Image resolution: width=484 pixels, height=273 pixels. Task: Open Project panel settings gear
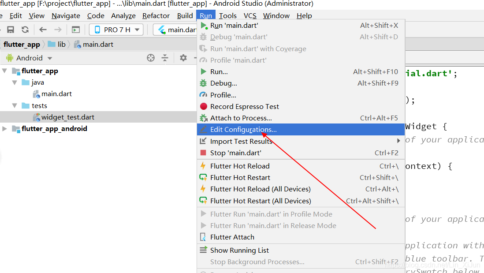(x=183, y=58)
